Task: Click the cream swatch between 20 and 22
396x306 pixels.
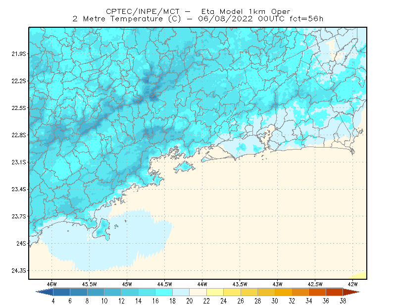Action: click(x=198, y=292)
